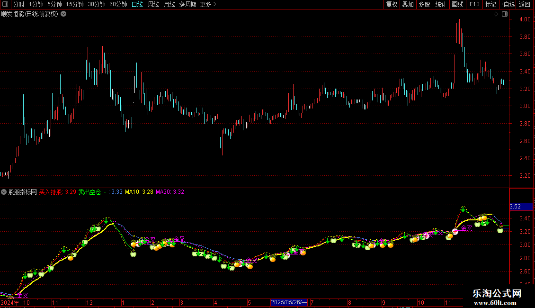Click the 返回 back button
Screen dimensions: 535x308
point(525,4)
